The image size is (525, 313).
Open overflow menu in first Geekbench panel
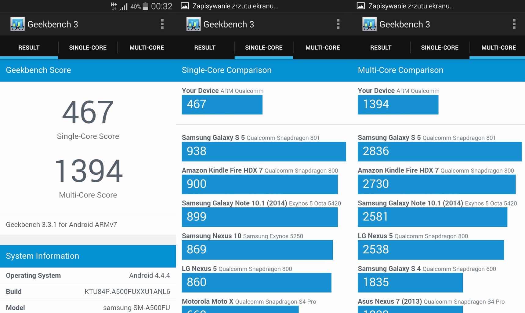(162, 24)
